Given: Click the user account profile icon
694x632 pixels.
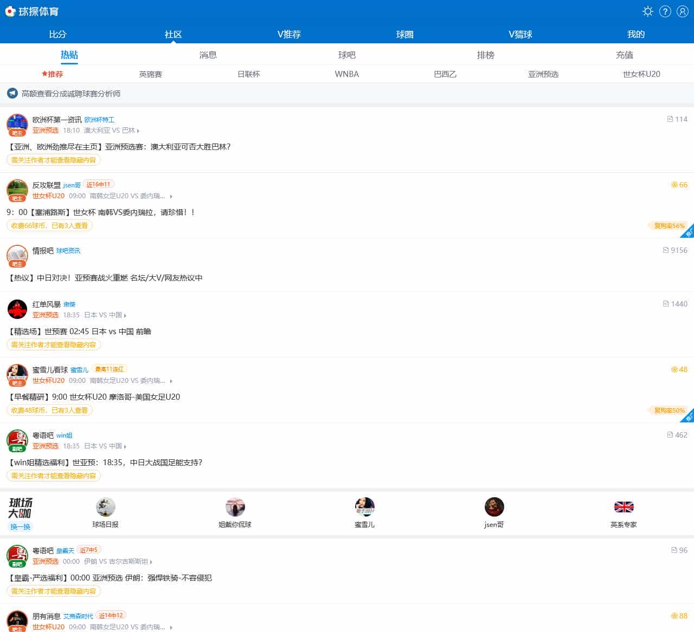Looking at the screenshot, I should [683, 11].
